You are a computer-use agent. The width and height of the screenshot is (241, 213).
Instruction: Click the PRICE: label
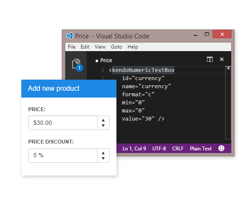pyautogui.click(x=37, y=109)
